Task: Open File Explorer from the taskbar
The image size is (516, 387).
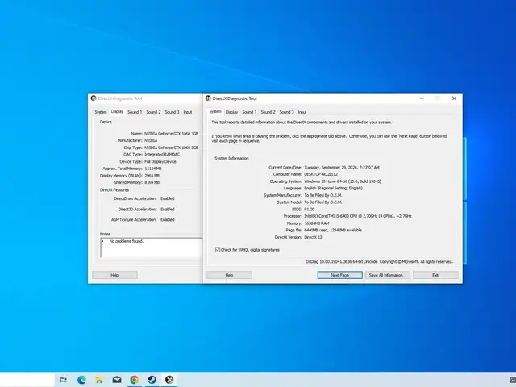Action: (99, 380)
